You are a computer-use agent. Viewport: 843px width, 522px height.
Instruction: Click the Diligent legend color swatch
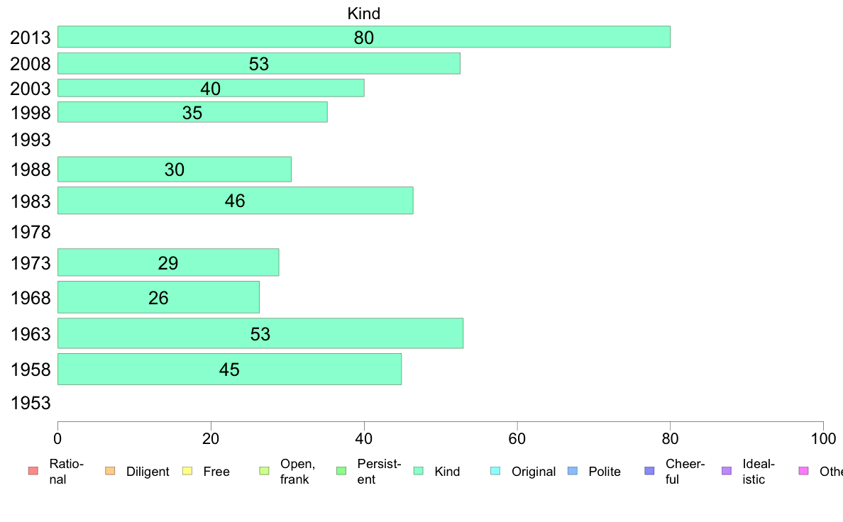click(110, 471)
